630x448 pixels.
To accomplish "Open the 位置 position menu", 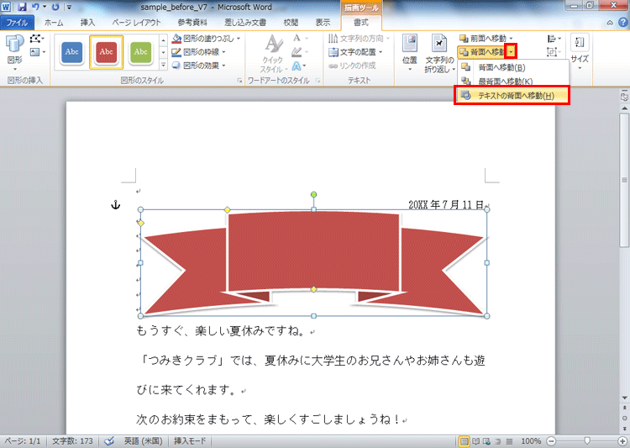I will point(410,53).
